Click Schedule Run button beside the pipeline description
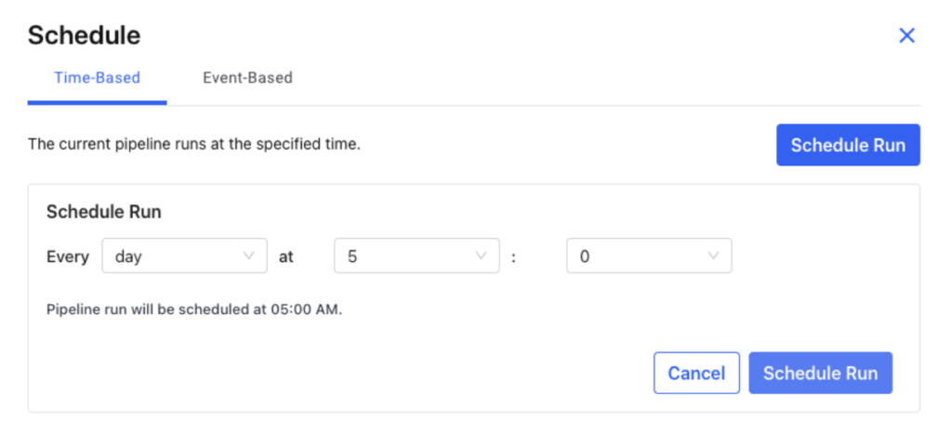952x423 pixels. tap(847, 145)
